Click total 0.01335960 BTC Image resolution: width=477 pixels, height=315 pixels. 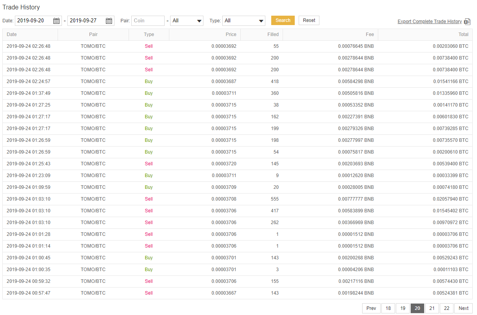point(451,93)
